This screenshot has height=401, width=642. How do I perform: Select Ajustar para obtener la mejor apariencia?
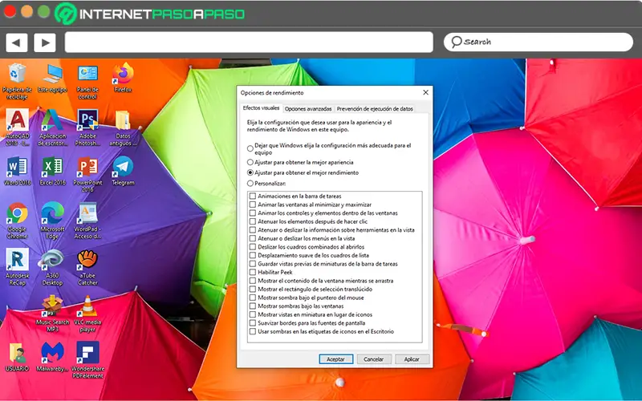(x=250, y=163)
